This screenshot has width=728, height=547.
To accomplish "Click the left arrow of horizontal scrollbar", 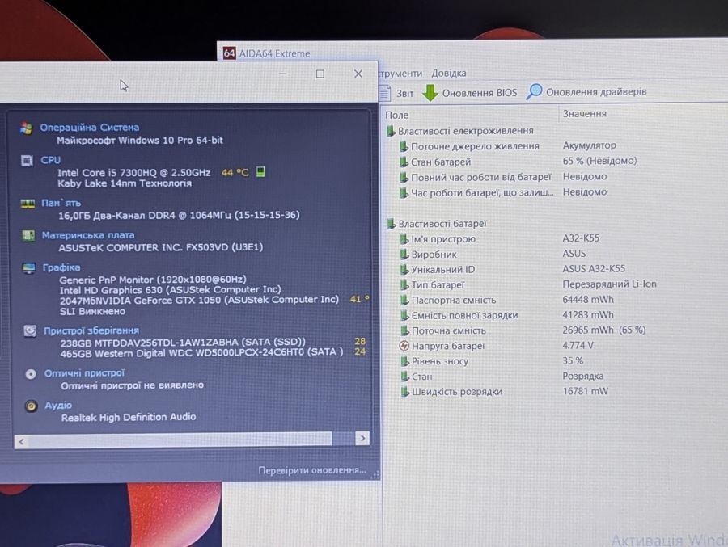I will pyautogui.click(x=21, y=442).
